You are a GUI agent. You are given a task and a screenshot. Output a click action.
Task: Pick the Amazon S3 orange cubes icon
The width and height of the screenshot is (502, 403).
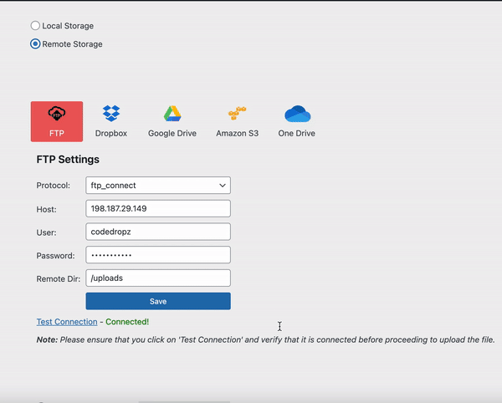[237, 114]
